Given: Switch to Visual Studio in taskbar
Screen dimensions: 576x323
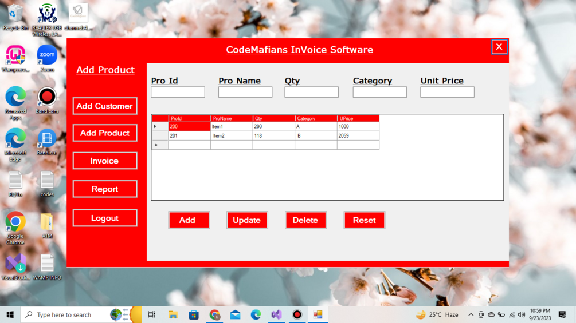Looking at the screenshot, I should pyautogui.click(x=277, y=314).
